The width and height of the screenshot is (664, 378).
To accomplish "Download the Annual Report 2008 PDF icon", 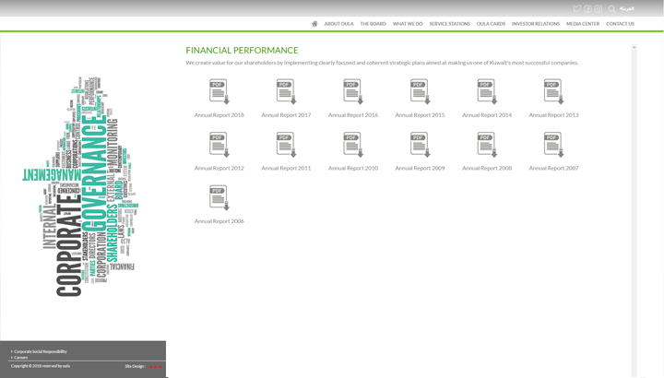I will click(487, 145).
